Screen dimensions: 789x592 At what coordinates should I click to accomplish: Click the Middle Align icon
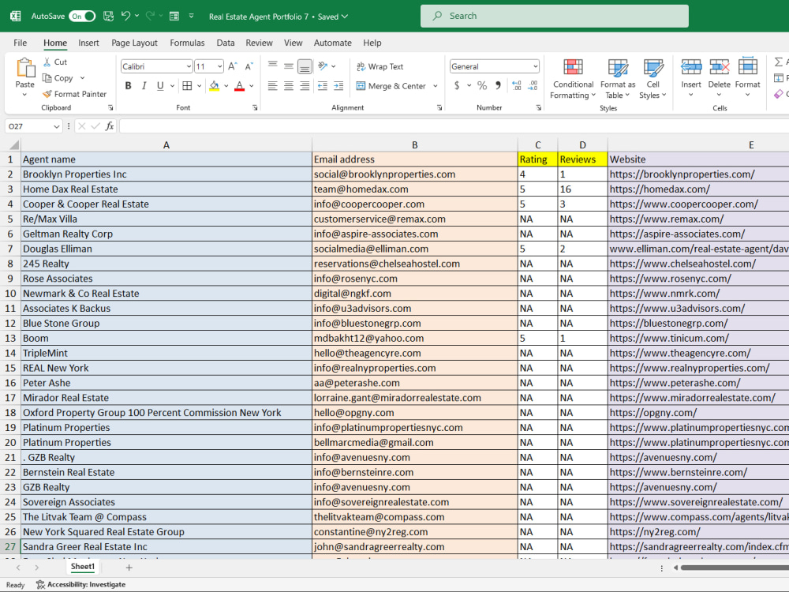(289, 66)
